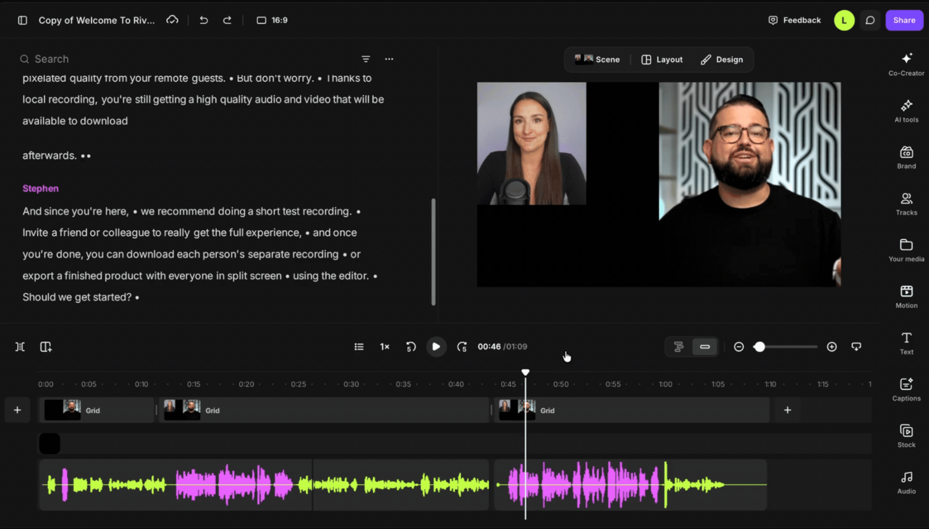Open the 1x playback speed menu

click(385, 347)
